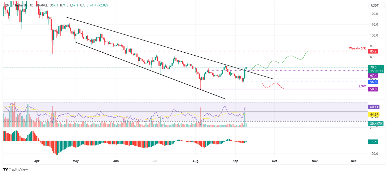Click the green 70.5 current price label
Screen dimensions: 388x174
point(373,67)
